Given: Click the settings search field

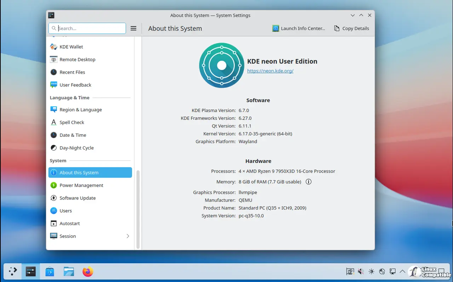Looking at the screenshot, I should pyautogui.click(x=87, y=28).
